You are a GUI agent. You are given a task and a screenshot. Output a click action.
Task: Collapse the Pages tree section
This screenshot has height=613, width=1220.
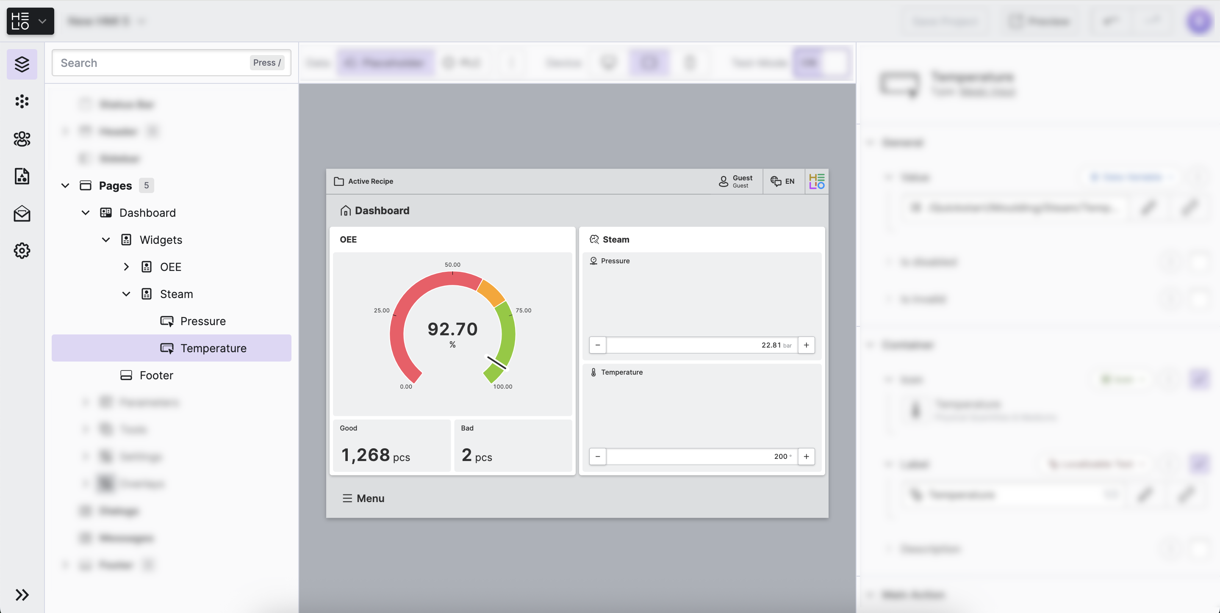[x=65, y=185]
